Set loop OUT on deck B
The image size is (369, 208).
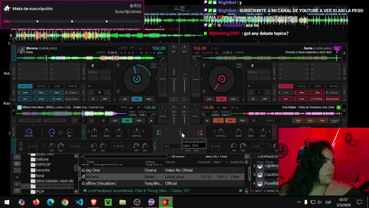[265, 99]
